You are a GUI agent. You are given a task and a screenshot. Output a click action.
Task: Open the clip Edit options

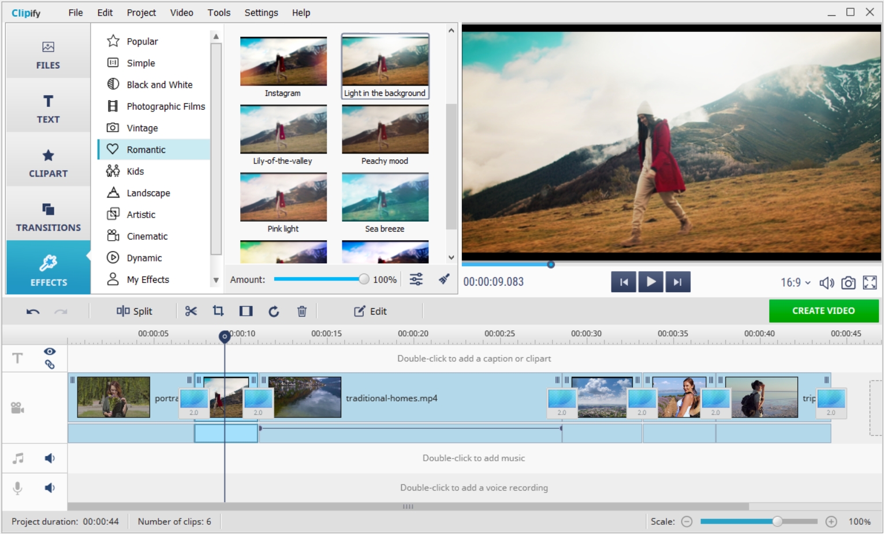coord(370,311)
